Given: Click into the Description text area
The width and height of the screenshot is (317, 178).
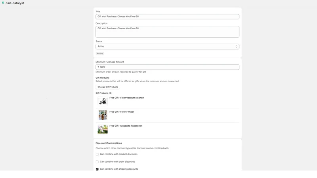Looking at the screenshot, I should pos(167,32).
